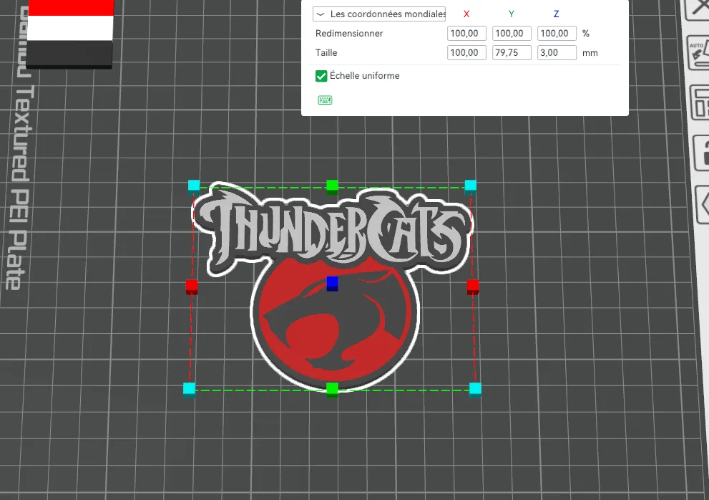Select the bottom-right cyan corner scale handle
The height and width of the screenshot is (500, 709).
tap(475, 389)
